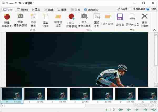
Task: Create blank animation (空白动画)
Action: [46, 20]
